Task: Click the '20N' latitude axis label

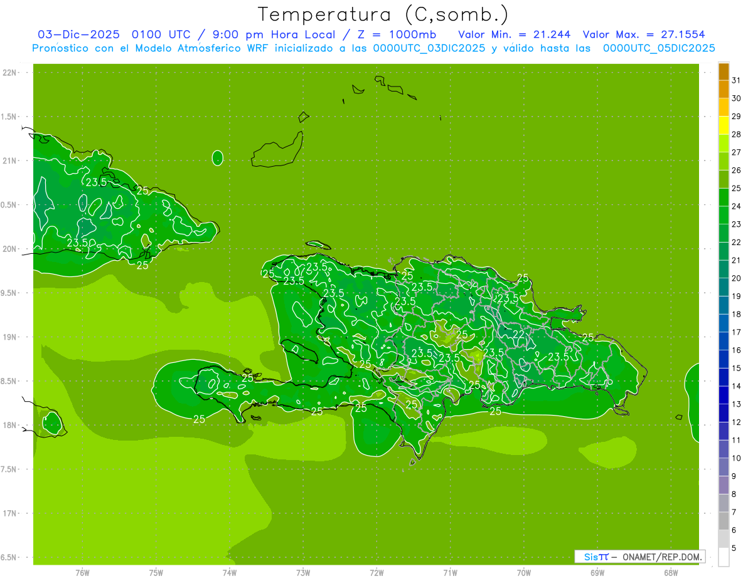Action: click(x=11, y=249)
